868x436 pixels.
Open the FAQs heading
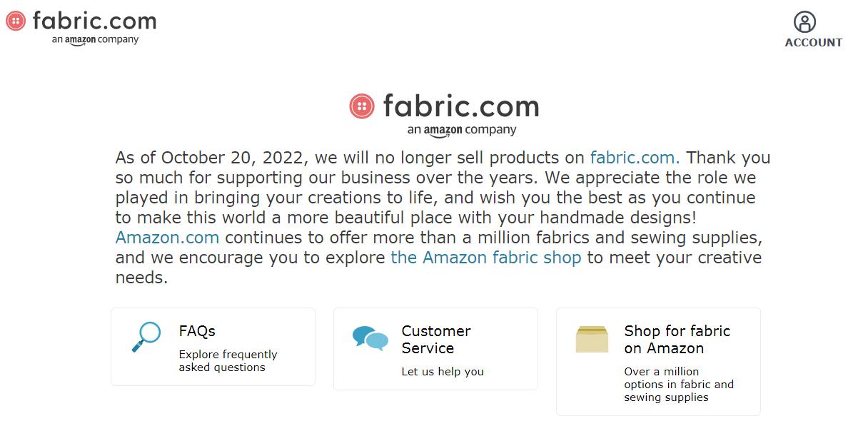click(197, 331)
